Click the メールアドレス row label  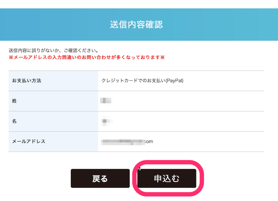pyautogui.click(x=27, y=142)
